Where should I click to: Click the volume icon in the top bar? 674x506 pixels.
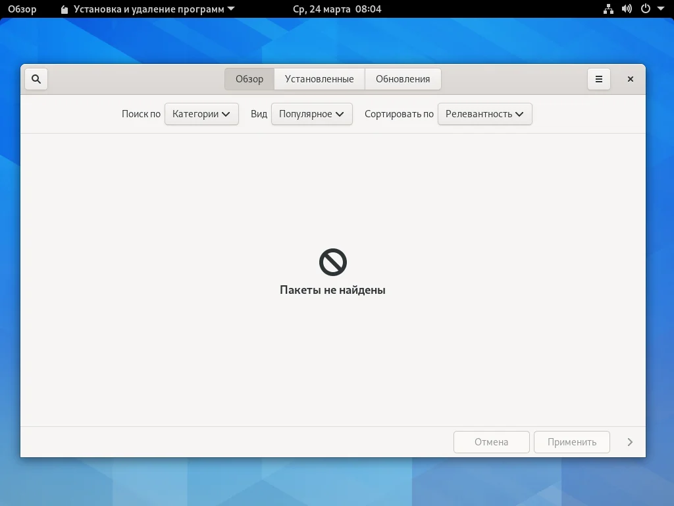coord(625,9)
